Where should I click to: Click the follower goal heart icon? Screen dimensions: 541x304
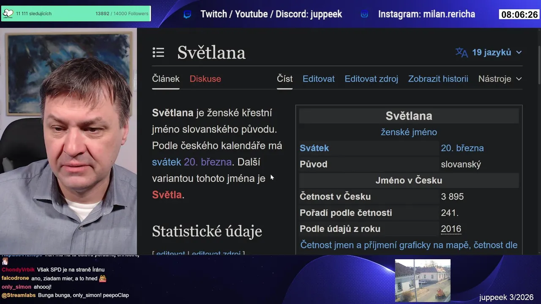pyautogui.click(x=8, y=14)
